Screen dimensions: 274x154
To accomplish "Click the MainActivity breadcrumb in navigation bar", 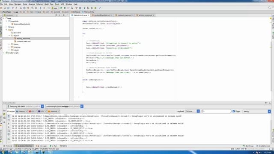I will pyautogui.click(x=88, y=12).
